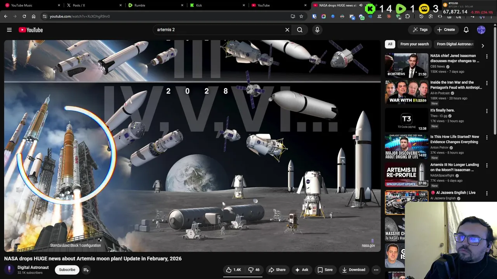Open the account avatar menu
Viewport: 497px width, 279px height.
point(481,30)
